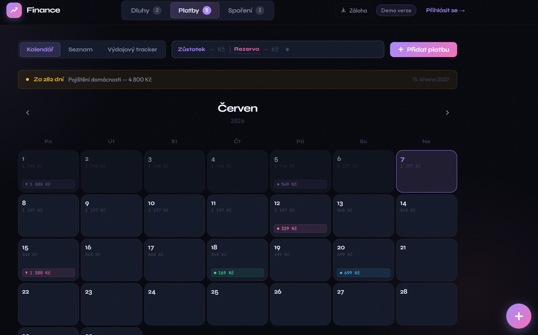This screenshot has width=538, height=335.
Task: Edit the Zůstatek balance value
Action: tap(218, 49)
